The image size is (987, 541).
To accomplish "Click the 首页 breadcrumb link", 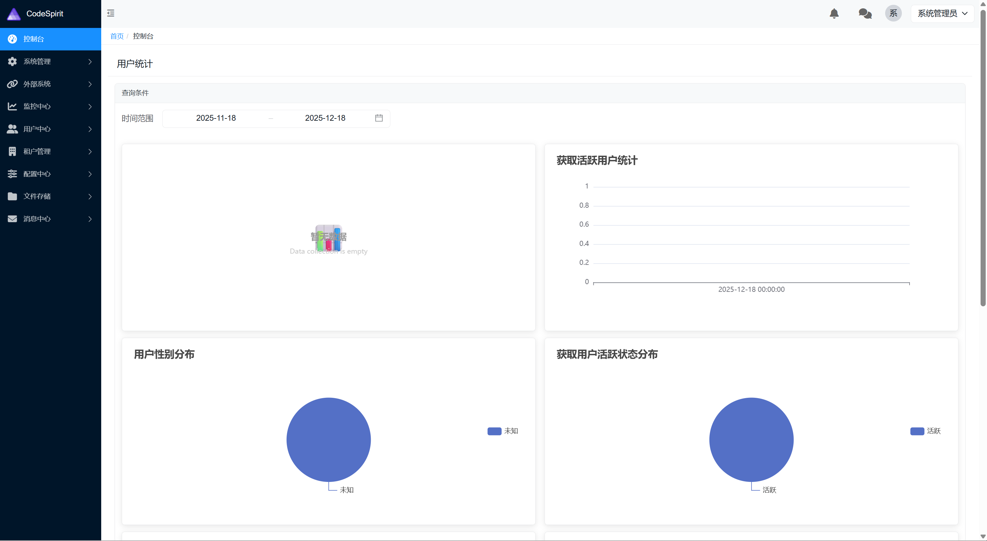I will click(117, 36).
